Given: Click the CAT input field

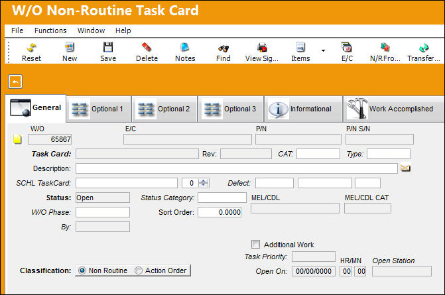Looking at the screenshot, I should (318, 154).
